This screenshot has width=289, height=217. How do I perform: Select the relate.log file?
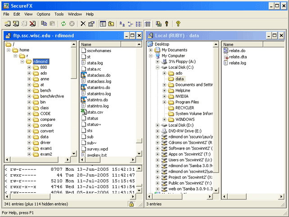click(237, 63)
